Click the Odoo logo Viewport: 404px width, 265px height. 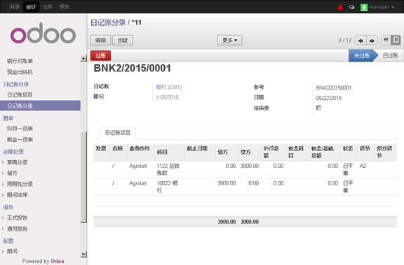tap(43, 34)
